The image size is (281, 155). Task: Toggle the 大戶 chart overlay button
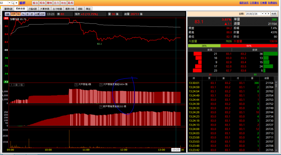13,14
